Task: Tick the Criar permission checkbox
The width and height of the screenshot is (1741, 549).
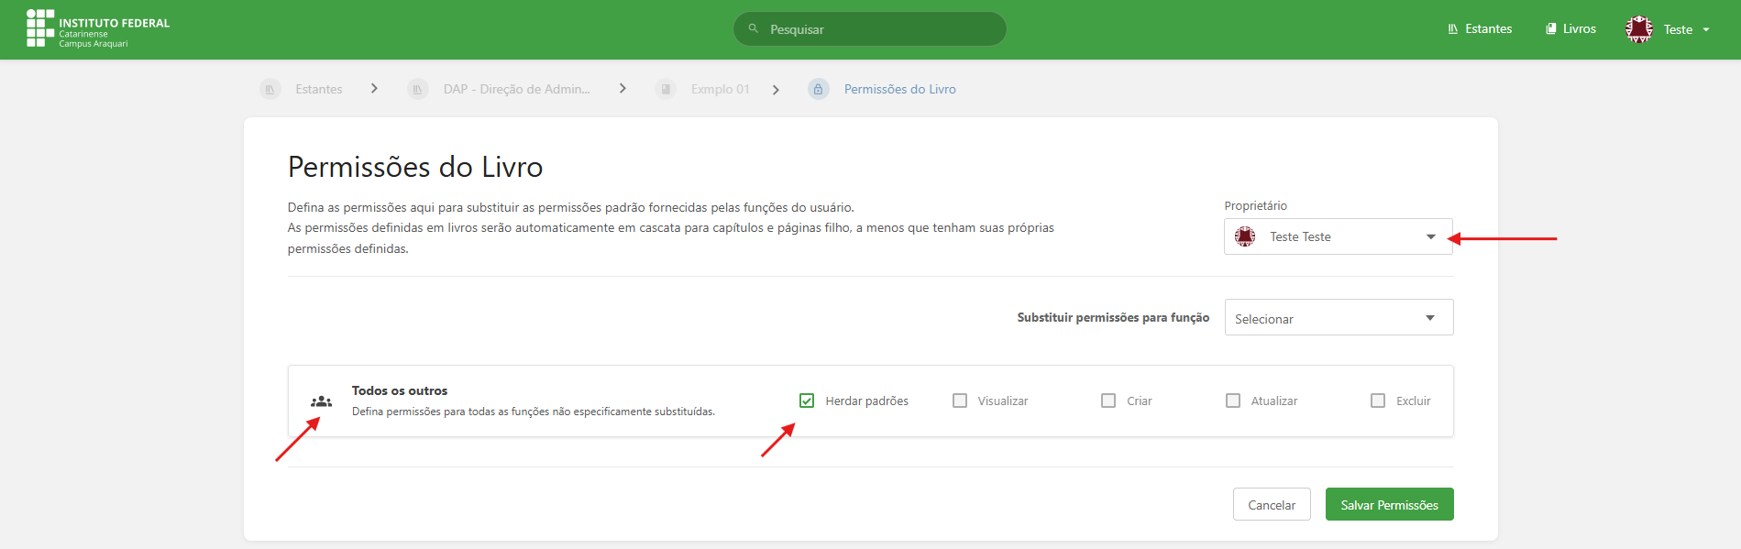Action: [1108, 401]
